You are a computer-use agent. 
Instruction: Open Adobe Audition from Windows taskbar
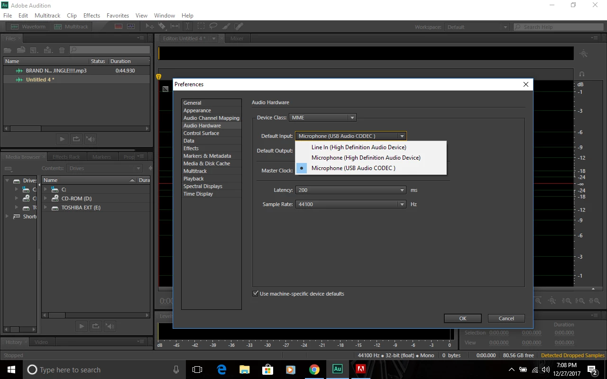[337, 370]
